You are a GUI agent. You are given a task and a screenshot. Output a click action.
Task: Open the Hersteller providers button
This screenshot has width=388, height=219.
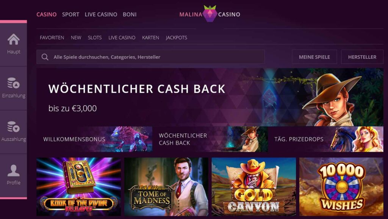362,57
